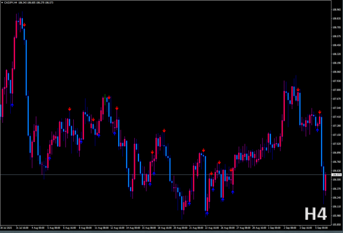Click the small green candle near 11 Aug

tap(105, 99)
